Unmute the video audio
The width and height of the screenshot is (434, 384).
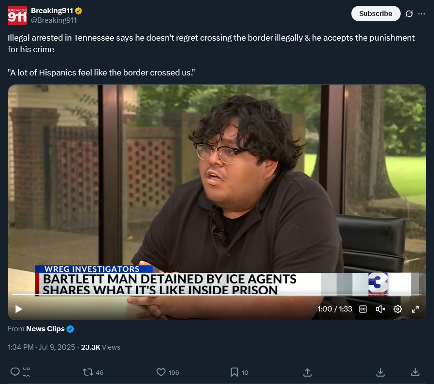(x=380, y=309)
